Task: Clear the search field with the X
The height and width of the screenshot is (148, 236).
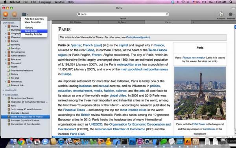Action: [167, 14]
